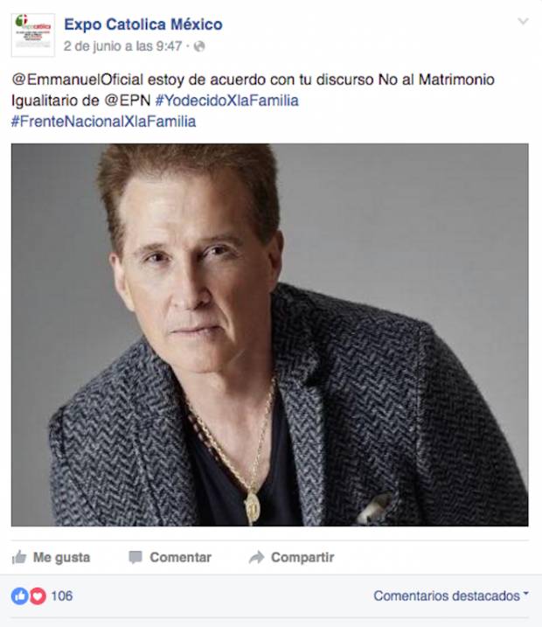Click the Me gusta text label
The image size is (542, 627).
pyautogui.click(x=61, y=557)
